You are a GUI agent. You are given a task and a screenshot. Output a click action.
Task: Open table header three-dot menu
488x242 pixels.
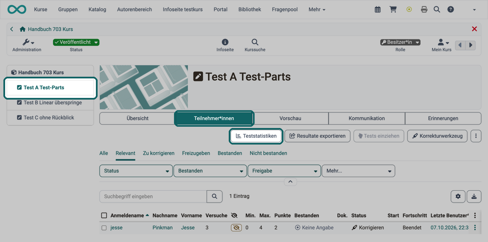(x=475, y=215)
